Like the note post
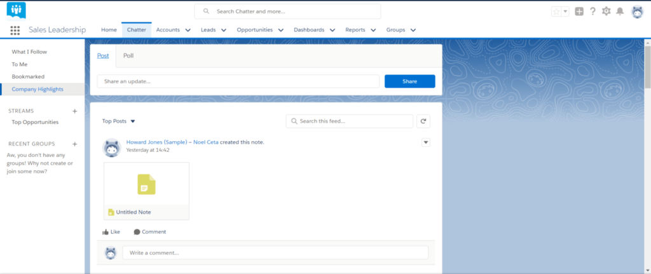 (x=111, y=232)
